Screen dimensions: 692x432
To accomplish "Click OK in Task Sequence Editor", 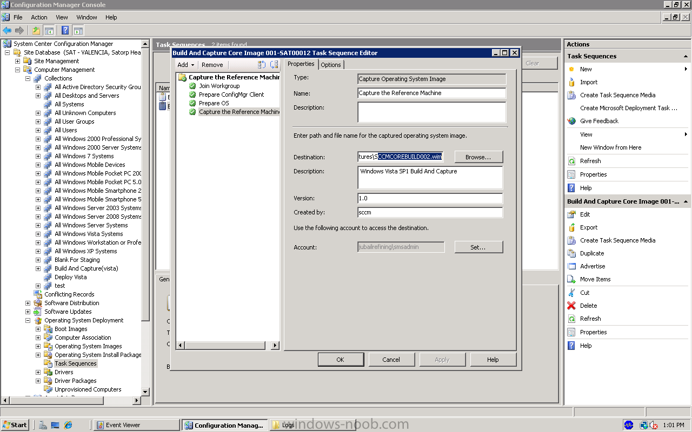I will (x=340, y=360).
